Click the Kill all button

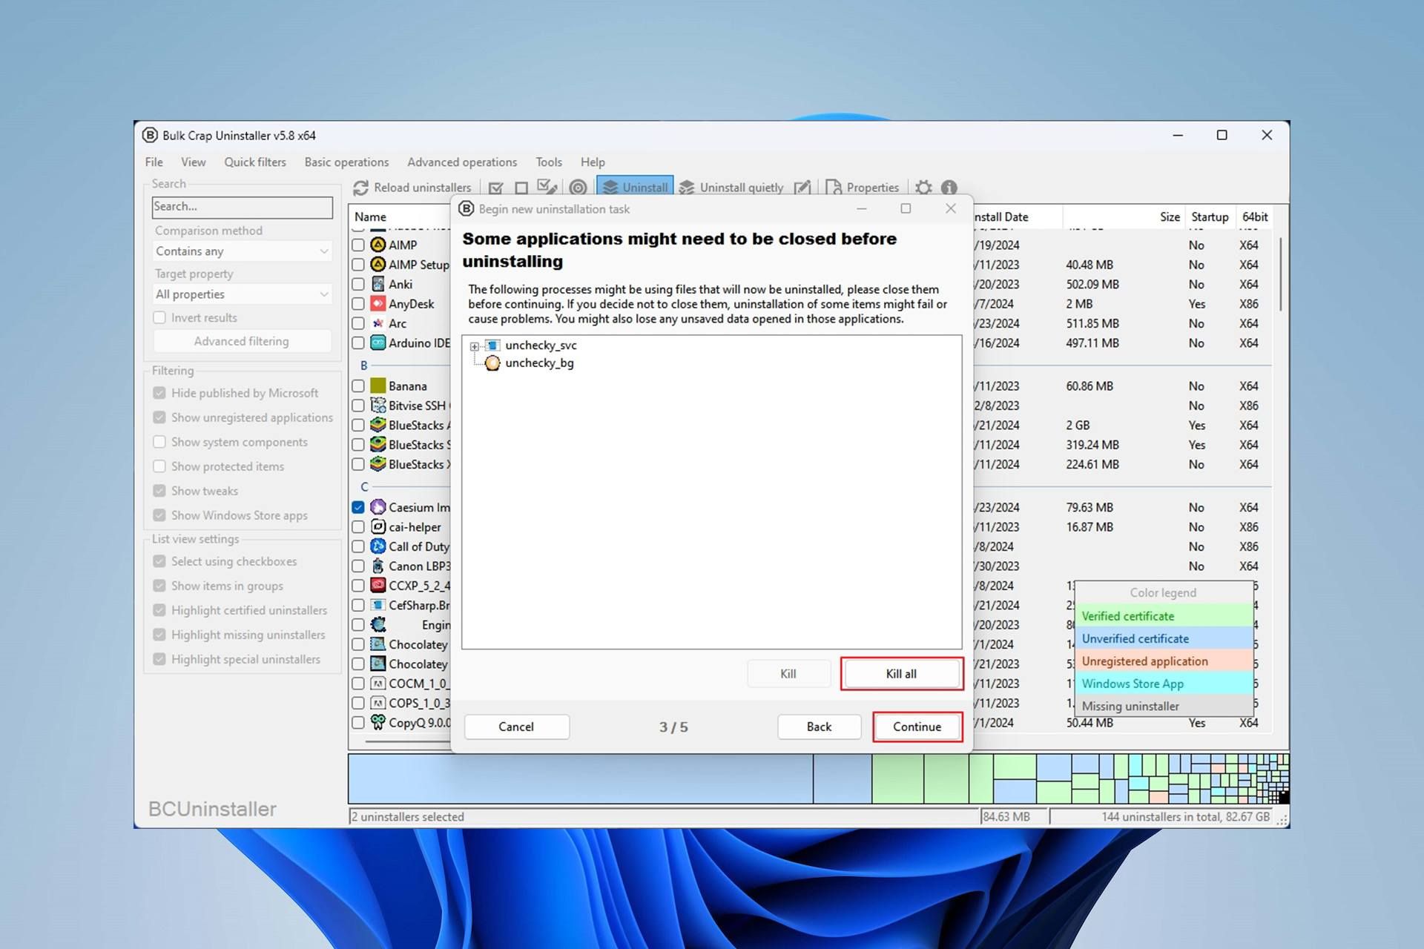[x=901, y=673]
